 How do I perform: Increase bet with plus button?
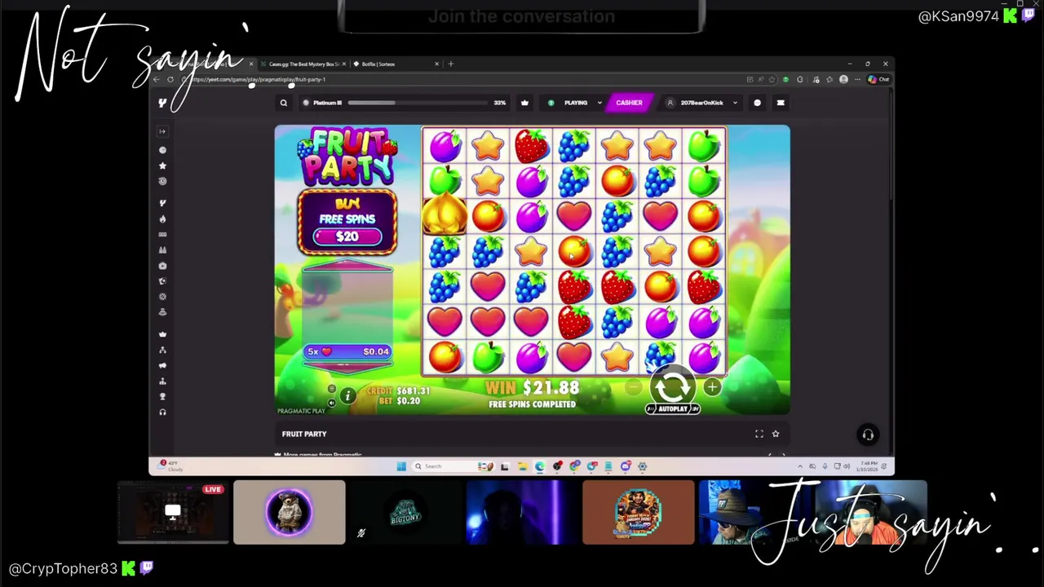pyautogui.click(x=712, y=388)
